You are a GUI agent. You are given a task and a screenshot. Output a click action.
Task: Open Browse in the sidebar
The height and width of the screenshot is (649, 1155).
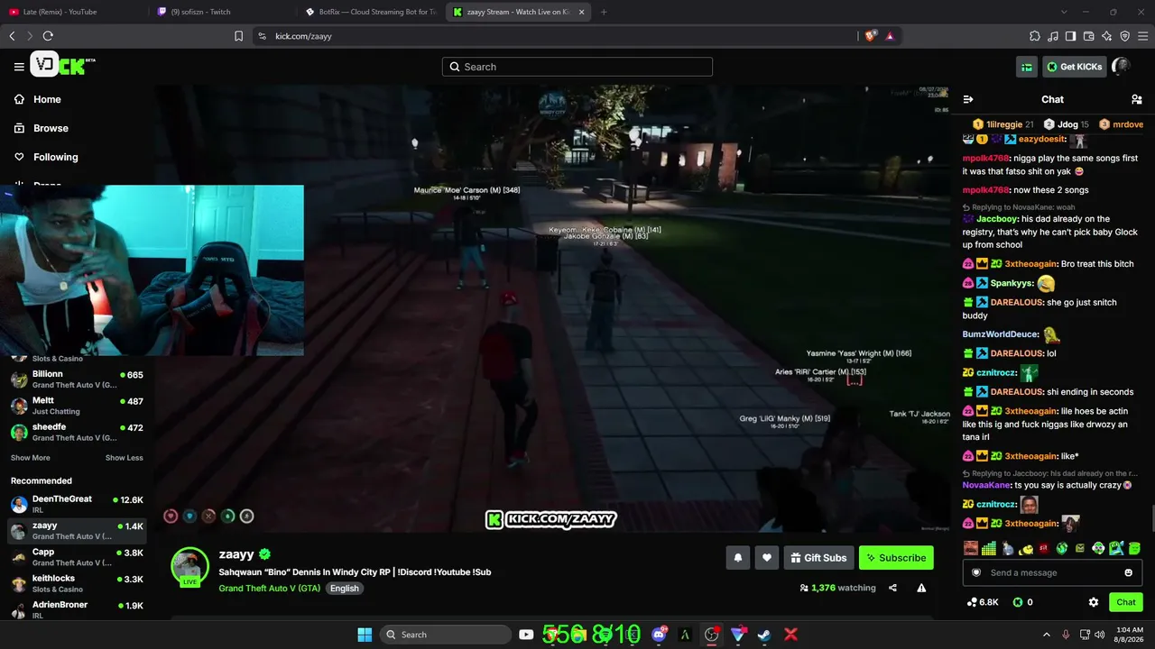tap(51, 128)
